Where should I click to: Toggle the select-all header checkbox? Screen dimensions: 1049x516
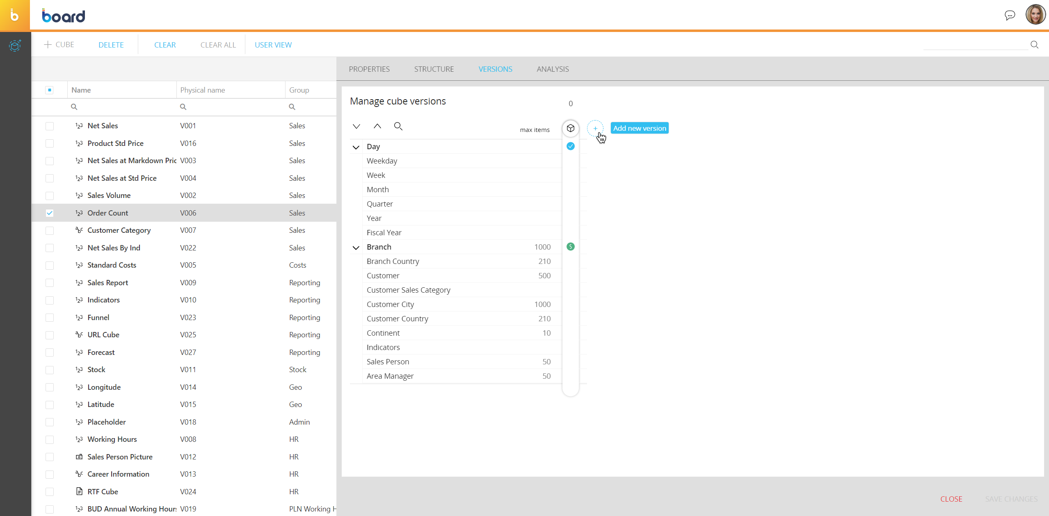pos(50,90)
